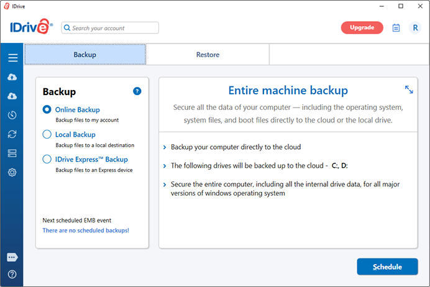Viewport: 430px width, 287px height.
Task: Expand the Entire machine backup panel
Action: [409, 90]
